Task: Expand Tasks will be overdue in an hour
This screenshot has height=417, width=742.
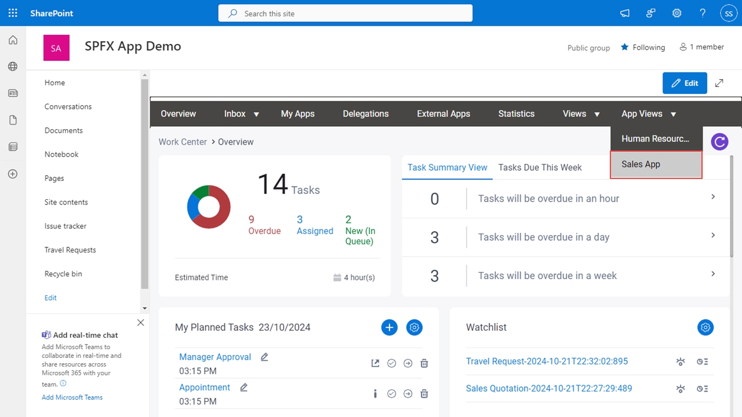Action: [713, 197]
